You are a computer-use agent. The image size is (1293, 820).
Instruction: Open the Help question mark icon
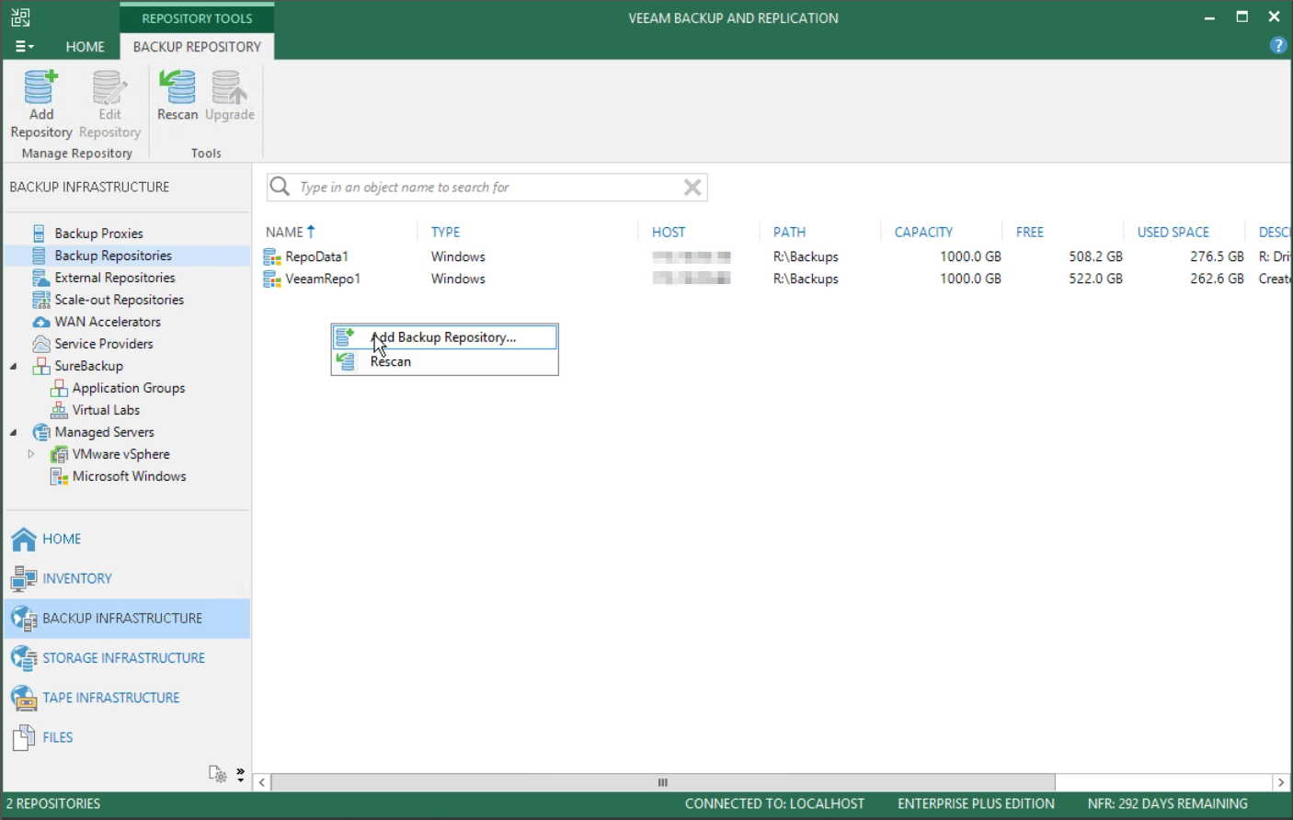tap(1278, 45)
